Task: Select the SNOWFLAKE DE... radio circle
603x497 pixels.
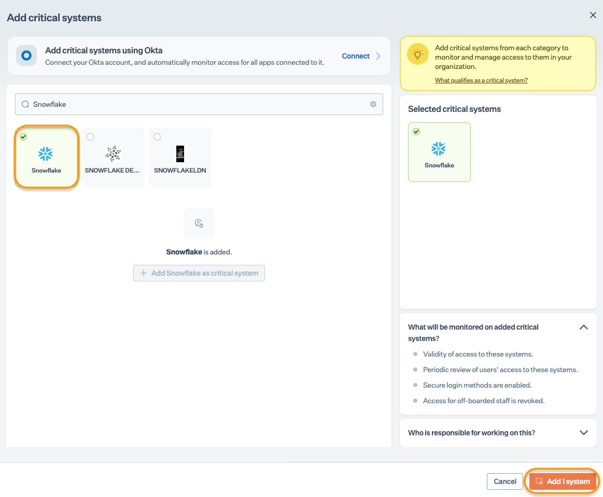Action: [90, 137]
